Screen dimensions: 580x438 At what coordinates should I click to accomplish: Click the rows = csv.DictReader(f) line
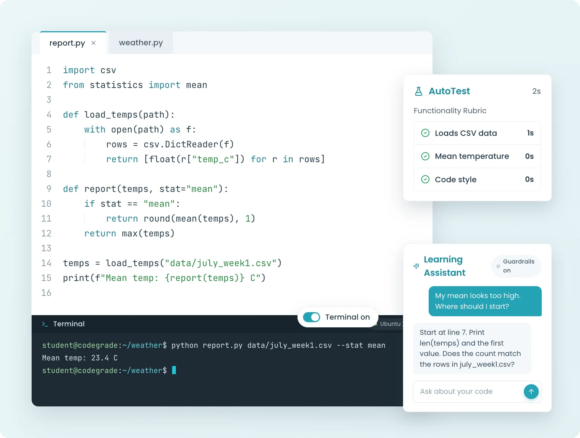click(170, 144)
